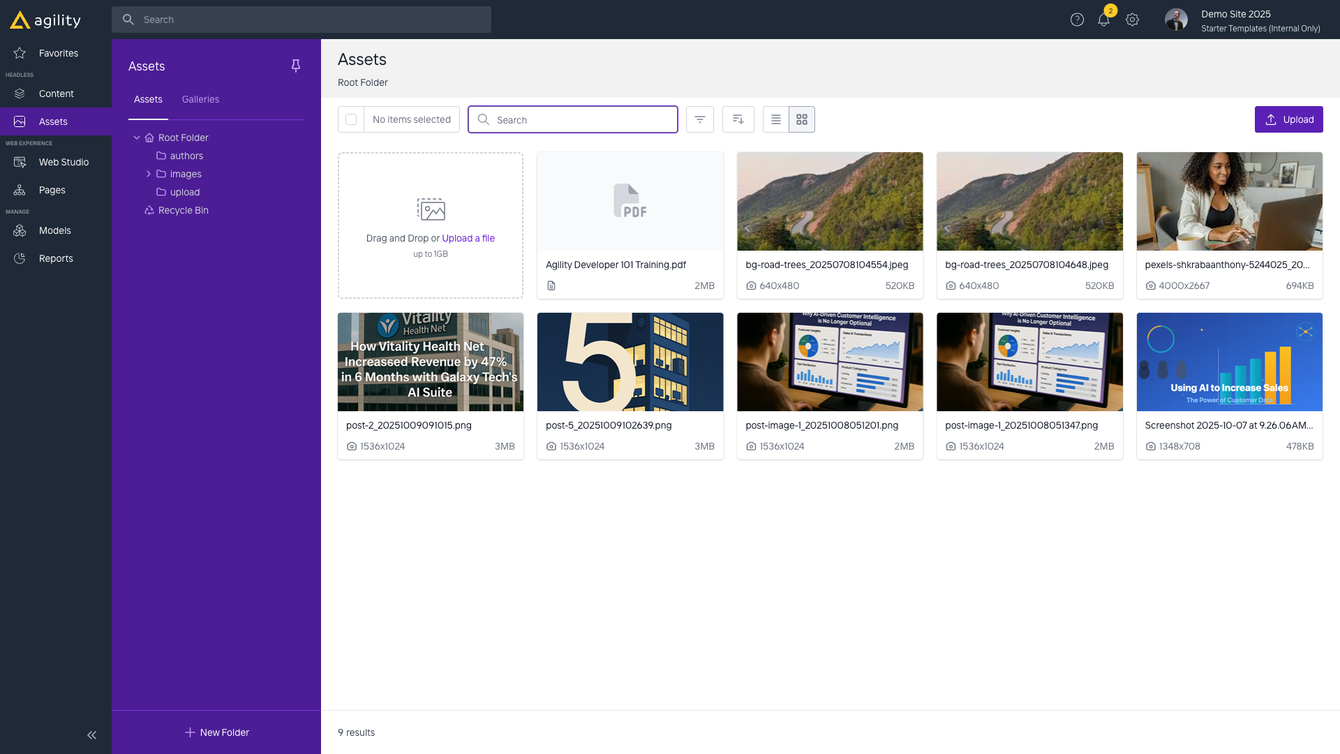Open bg-road-trees_20250708104554.jpeg thumbnail

(830, 201)
